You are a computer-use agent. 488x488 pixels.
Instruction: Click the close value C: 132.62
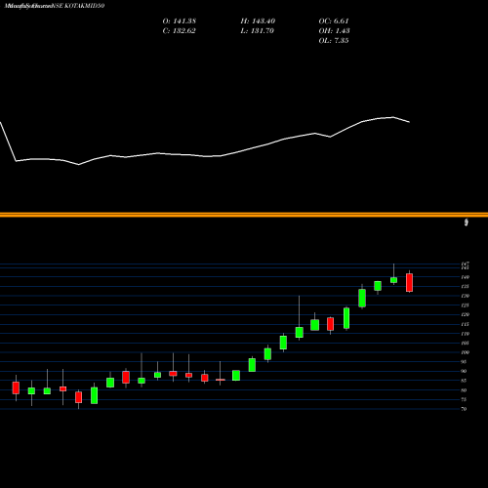(x=179, y=31)
